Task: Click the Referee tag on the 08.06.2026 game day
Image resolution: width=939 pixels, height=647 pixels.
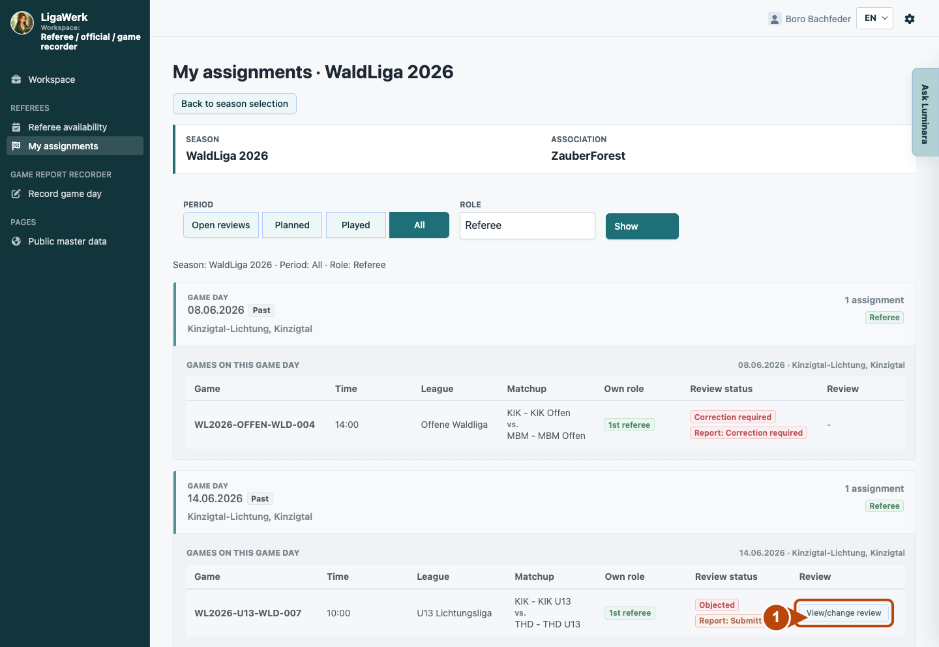Action: click(884, 318)
